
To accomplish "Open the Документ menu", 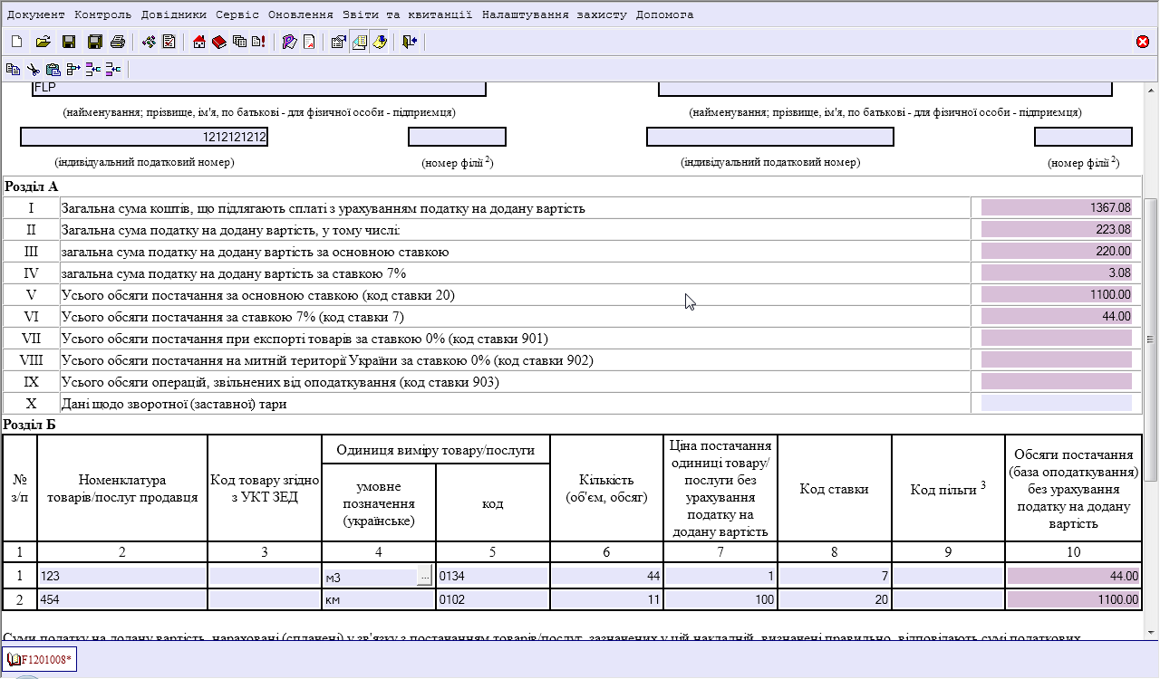I will [36, 14].
